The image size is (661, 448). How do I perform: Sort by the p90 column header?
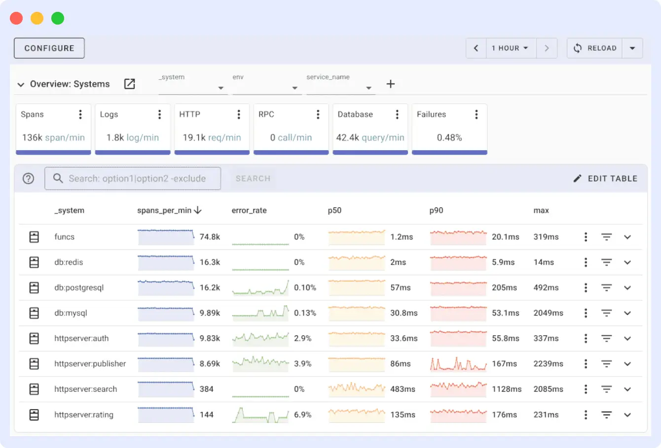pos(436,210)
